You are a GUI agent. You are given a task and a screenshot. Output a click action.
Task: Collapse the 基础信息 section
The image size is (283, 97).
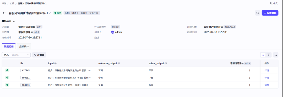click(x=14, y=21)
